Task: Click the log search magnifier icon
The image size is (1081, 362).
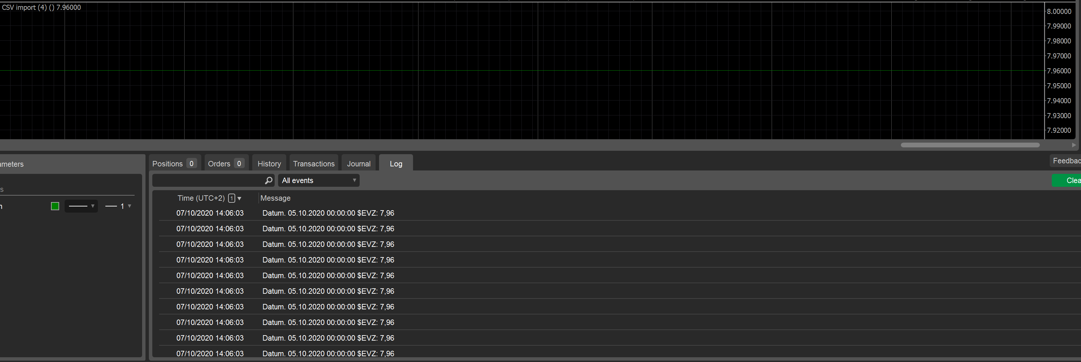Action: click(x=269, y=181)
